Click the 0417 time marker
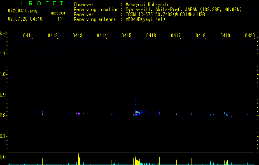Image resolution: width=259 pixels, height=165 pixels. click(176, 35)
